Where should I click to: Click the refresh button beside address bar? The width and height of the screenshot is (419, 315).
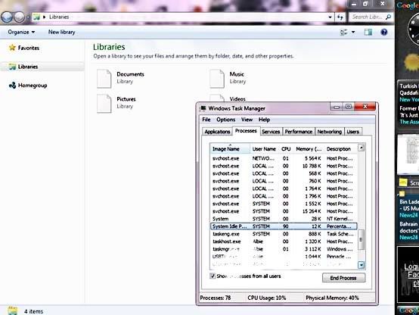click(340, 17)
